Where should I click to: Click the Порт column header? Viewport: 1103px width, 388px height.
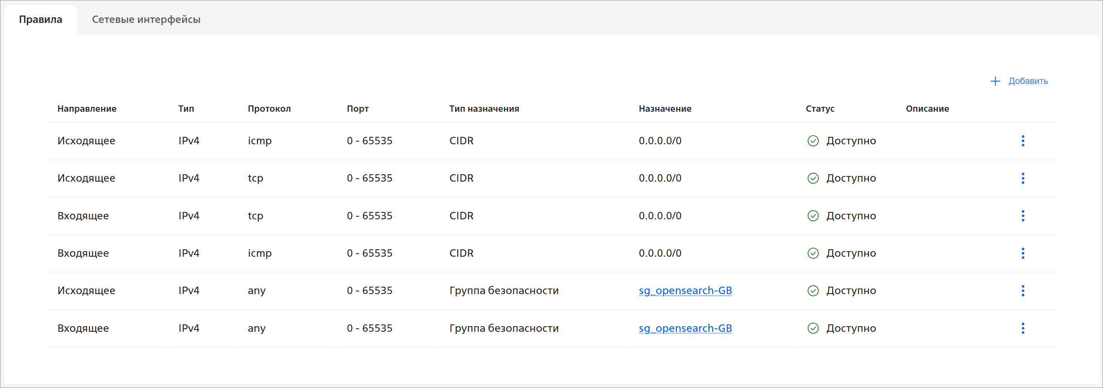358,109
